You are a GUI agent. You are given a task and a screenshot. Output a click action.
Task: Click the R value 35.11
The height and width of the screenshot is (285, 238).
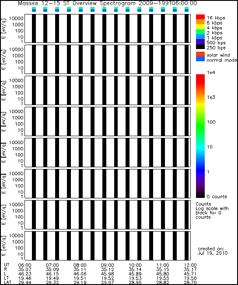click(80, 269)
